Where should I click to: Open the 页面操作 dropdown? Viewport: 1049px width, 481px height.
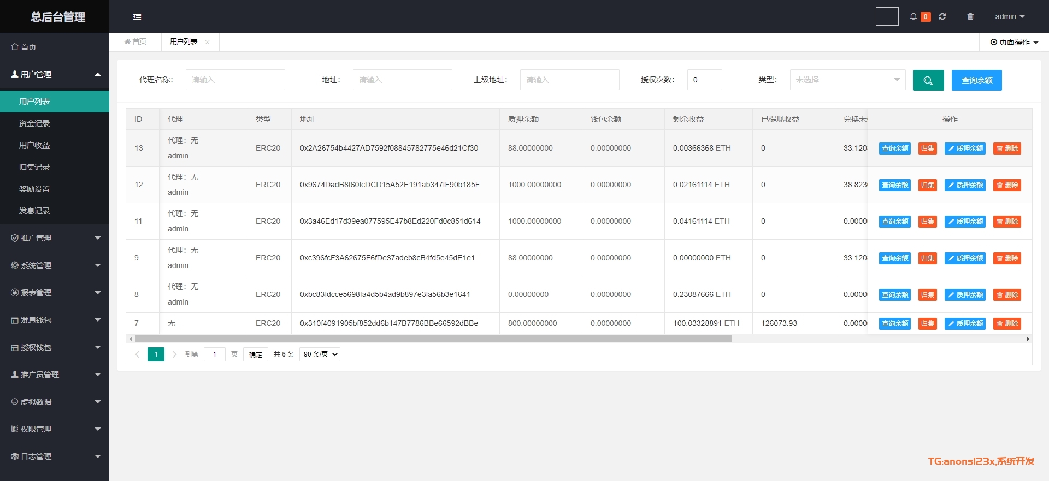pos(1015,42)
